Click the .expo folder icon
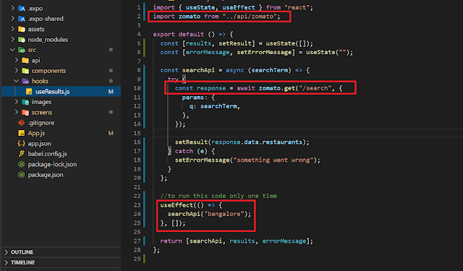The width and height of the screenshot is (463, 271). click(x=22, y=8)
